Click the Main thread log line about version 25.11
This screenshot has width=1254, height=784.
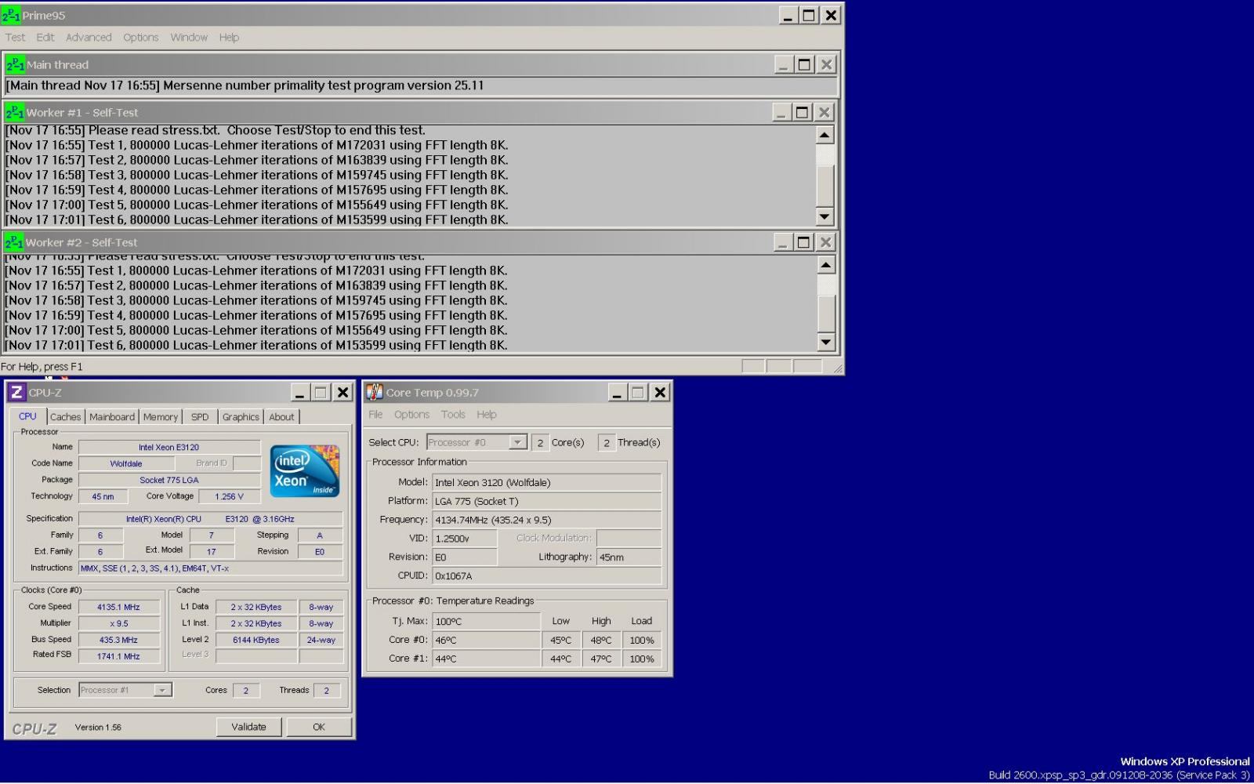pos(245,85)
